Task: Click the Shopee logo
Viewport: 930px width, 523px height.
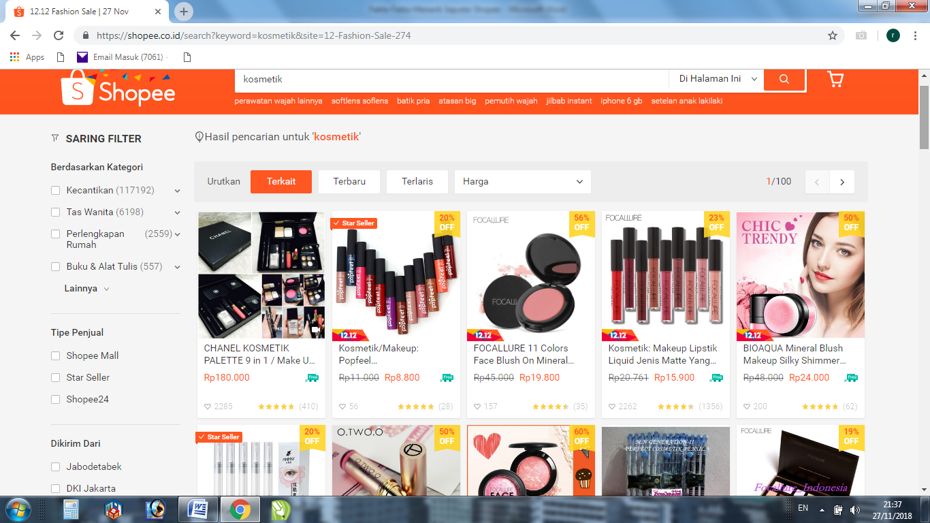Action: 118,88
